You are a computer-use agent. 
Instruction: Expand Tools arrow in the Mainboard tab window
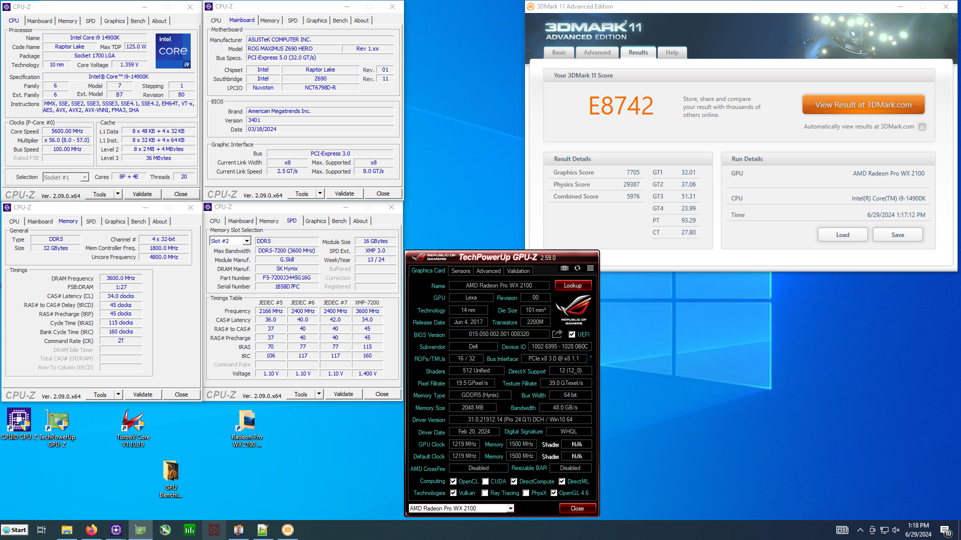tap(320, 193)
